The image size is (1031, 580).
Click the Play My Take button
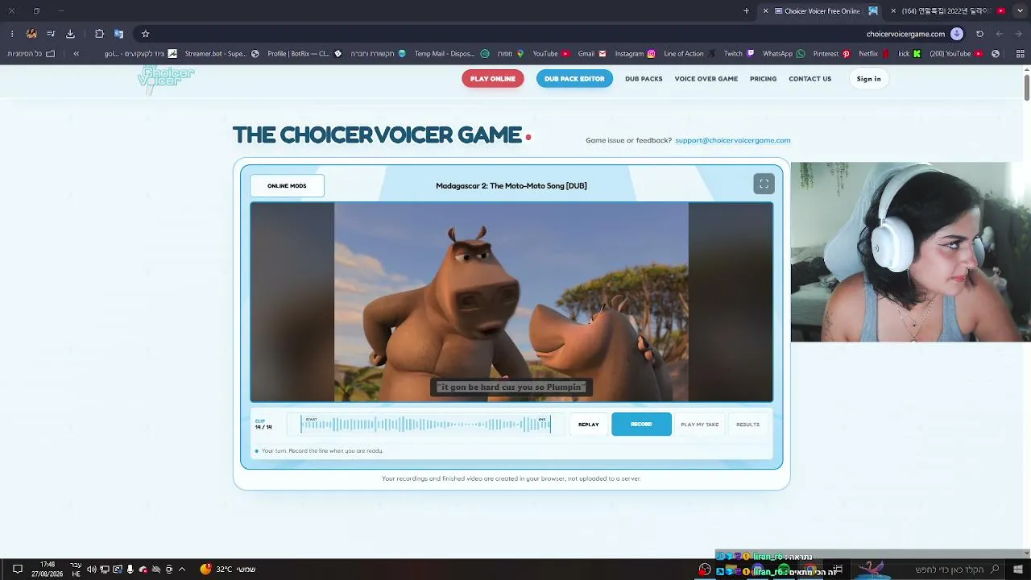[699, 425]
